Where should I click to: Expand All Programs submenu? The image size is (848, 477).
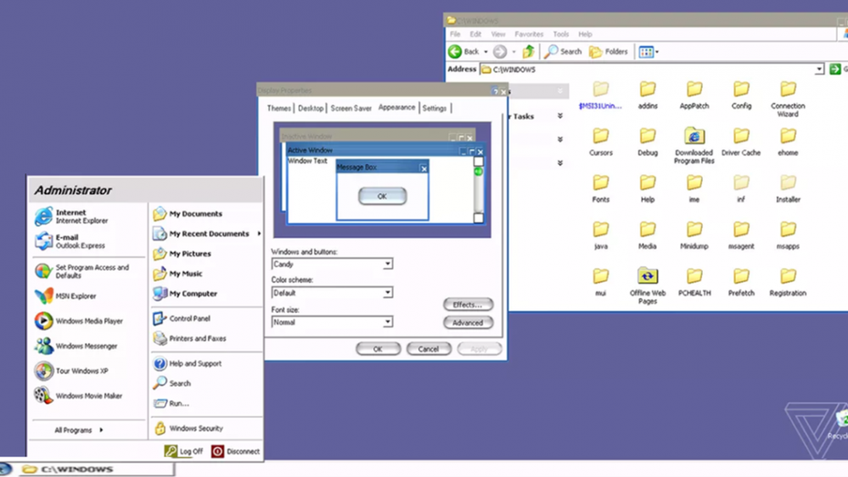[x=78, y=430]
